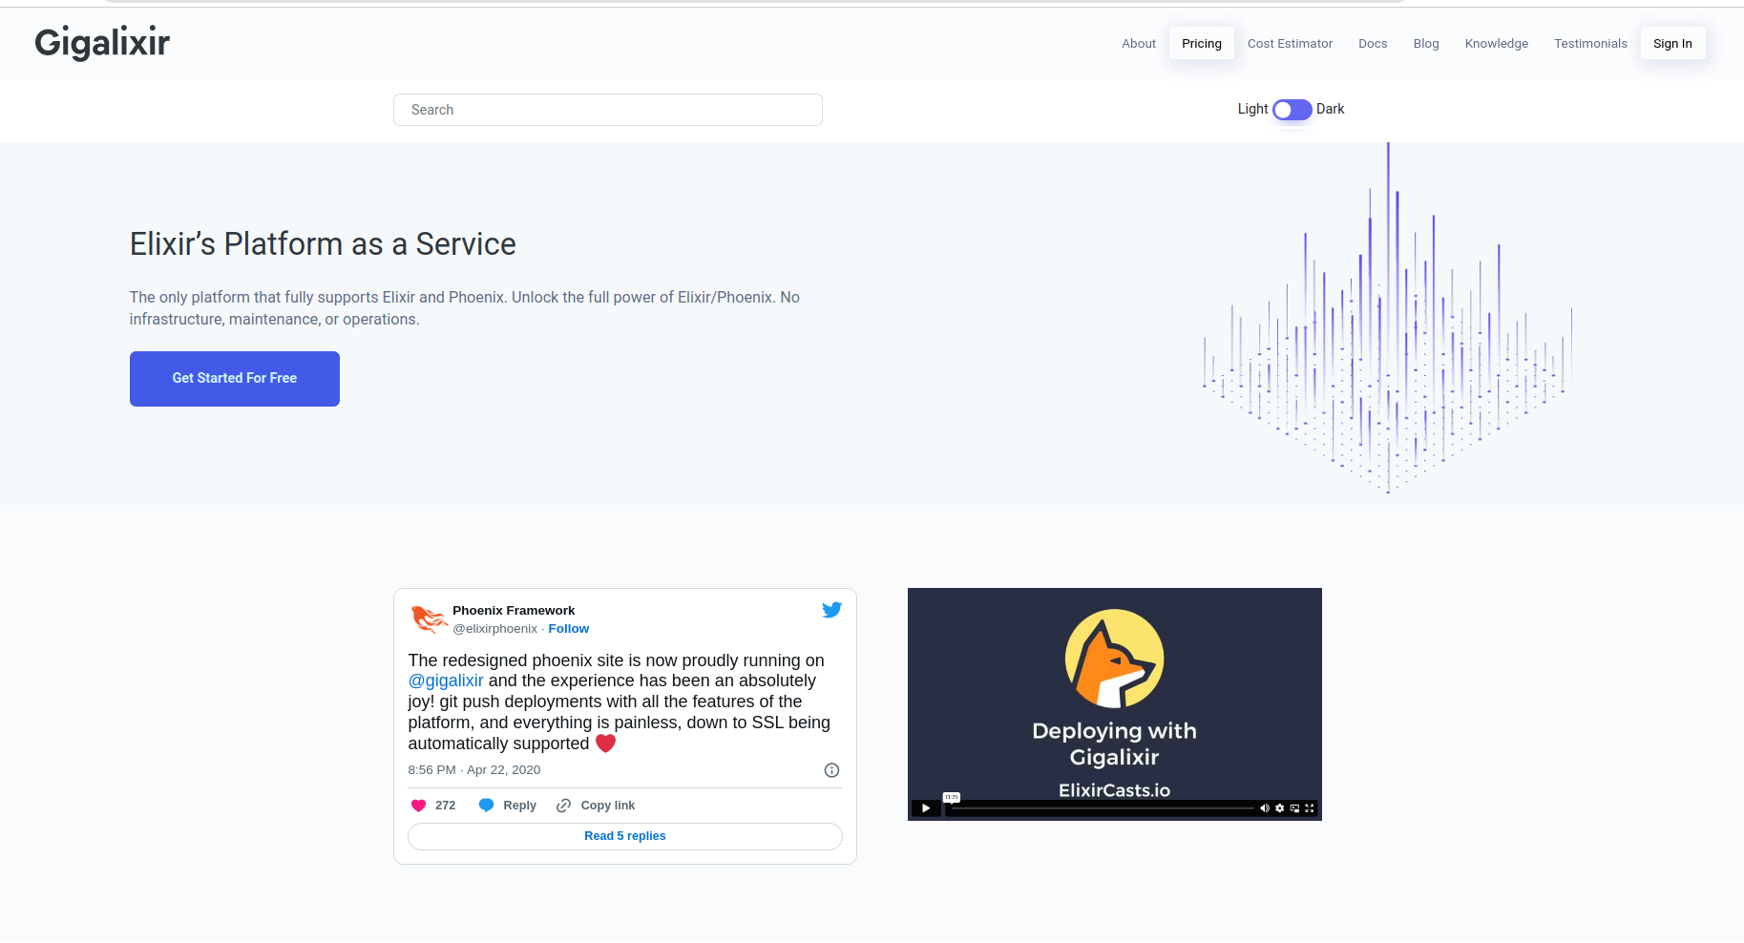1744x943 pixels.
Task: Click the tweet info circle icon
Action: click(831, 770)
